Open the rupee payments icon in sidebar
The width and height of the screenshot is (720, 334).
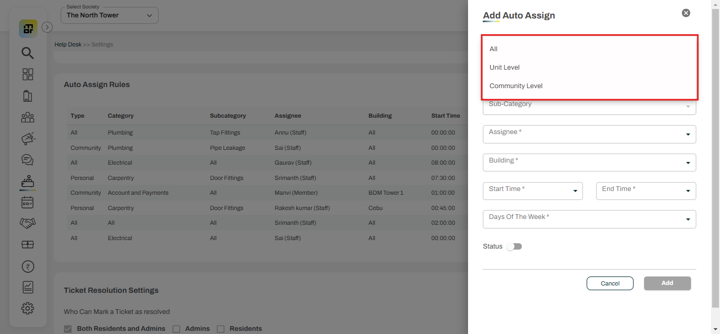click(27, 266)
